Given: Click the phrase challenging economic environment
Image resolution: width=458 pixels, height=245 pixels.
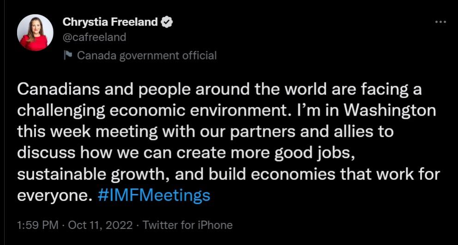Looking at the screenshot, I should pos(148,111).
